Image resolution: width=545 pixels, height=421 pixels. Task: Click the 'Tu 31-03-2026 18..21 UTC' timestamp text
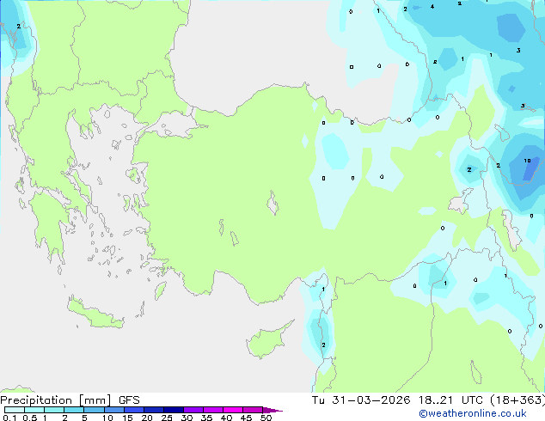[397, 400]
